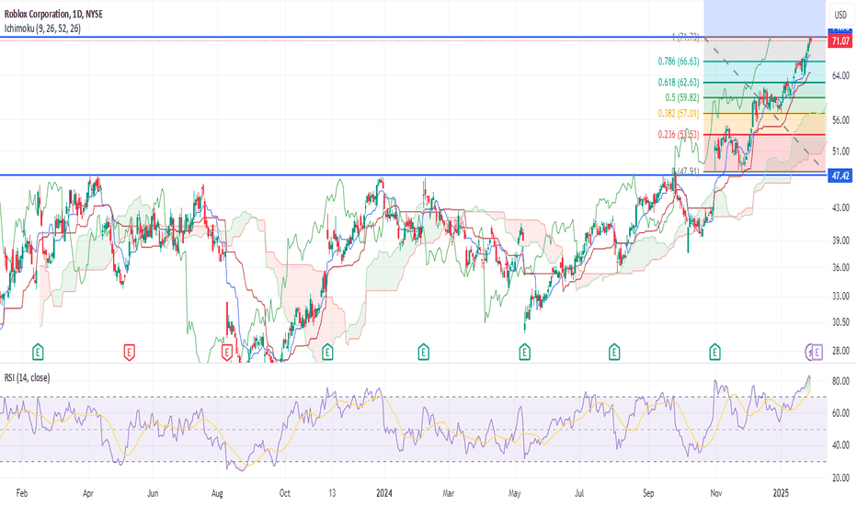
Task: Click the 0.382 (57.01) Fibonacci label
Action: pos(679,114)
